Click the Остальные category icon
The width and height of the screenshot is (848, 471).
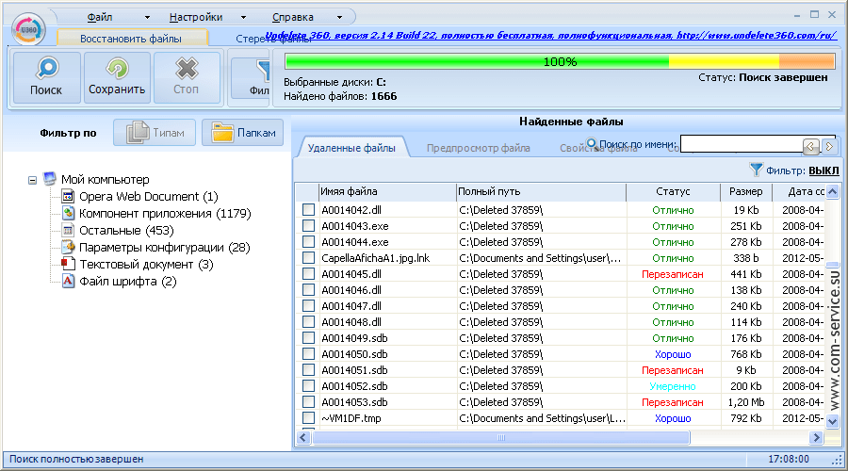(68, 230)
